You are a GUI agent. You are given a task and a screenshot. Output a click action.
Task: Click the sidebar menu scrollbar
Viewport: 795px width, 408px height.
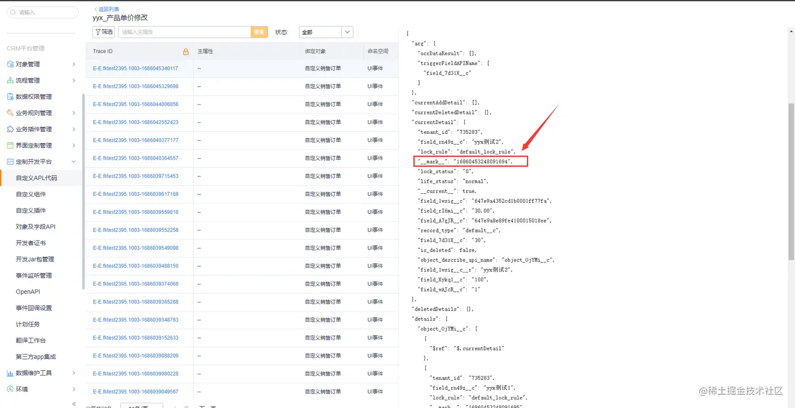pyautogui.click(x=83, y=192)
